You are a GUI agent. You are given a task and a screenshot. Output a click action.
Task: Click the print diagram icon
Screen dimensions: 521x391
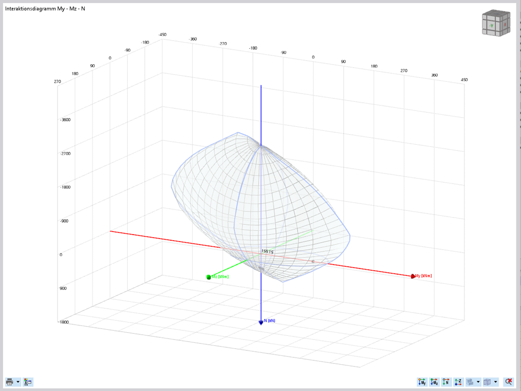pos(10,382)
